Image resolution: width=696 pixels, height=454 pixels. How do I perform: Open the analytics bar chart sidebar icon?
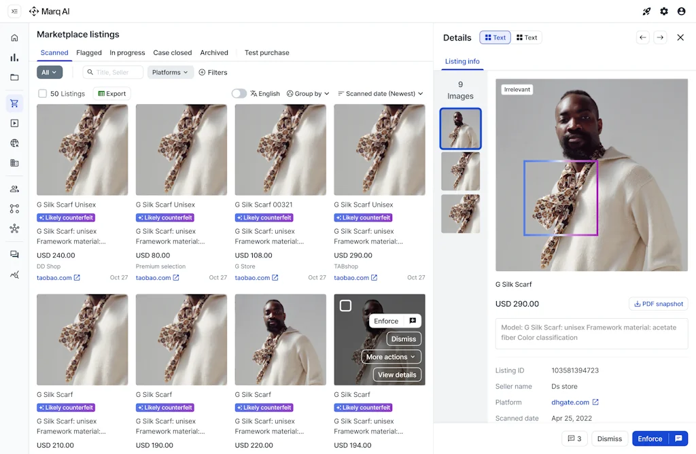[14, 58]
